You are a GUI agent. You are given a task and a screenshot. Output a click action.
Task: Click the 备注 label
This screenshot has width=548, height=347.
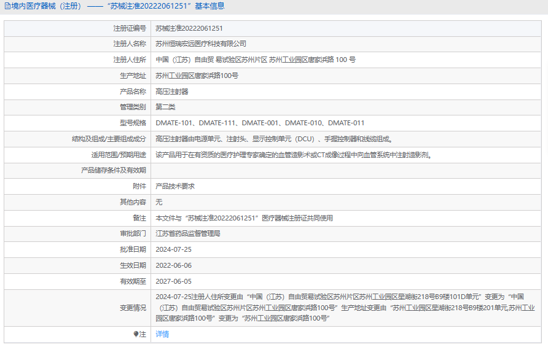click(139, 218)
